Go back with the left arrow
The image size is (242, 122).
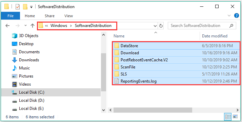7,26
